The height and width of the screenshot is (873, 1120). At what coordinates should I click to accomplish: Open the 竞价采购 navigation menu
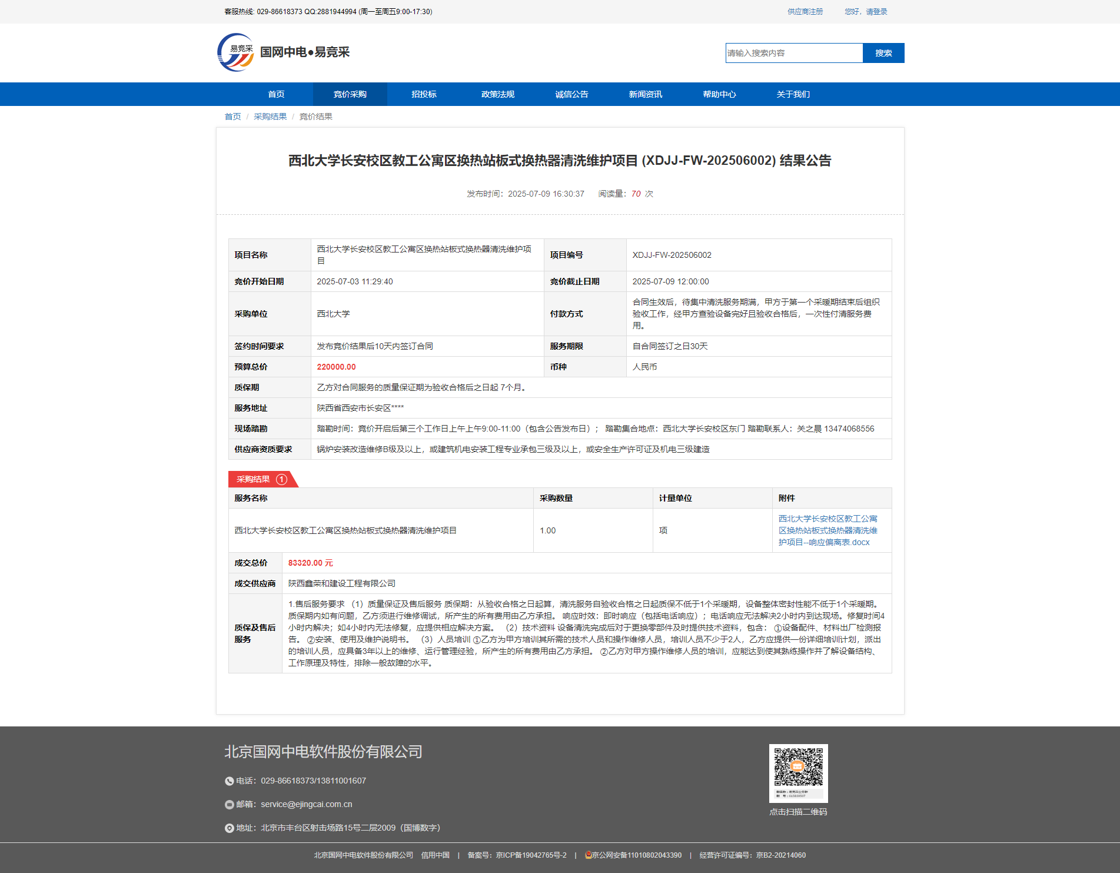[350, 94]
